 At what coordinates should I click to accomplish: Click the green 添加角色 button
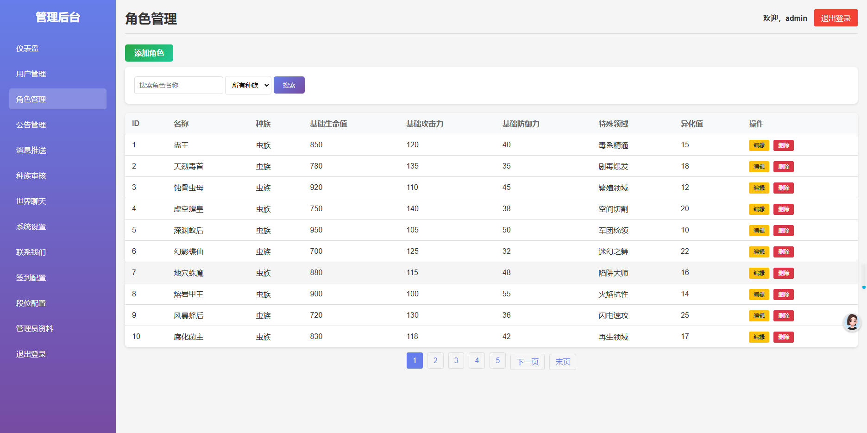coord(149,53)
